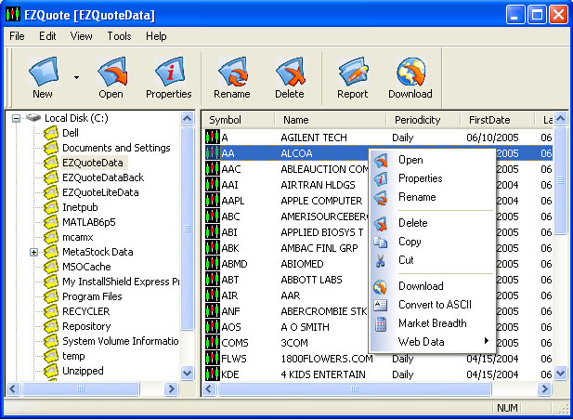Sort by the Periodicity column header
This screenshot has width=573, height=420.
tap(423, 120)
